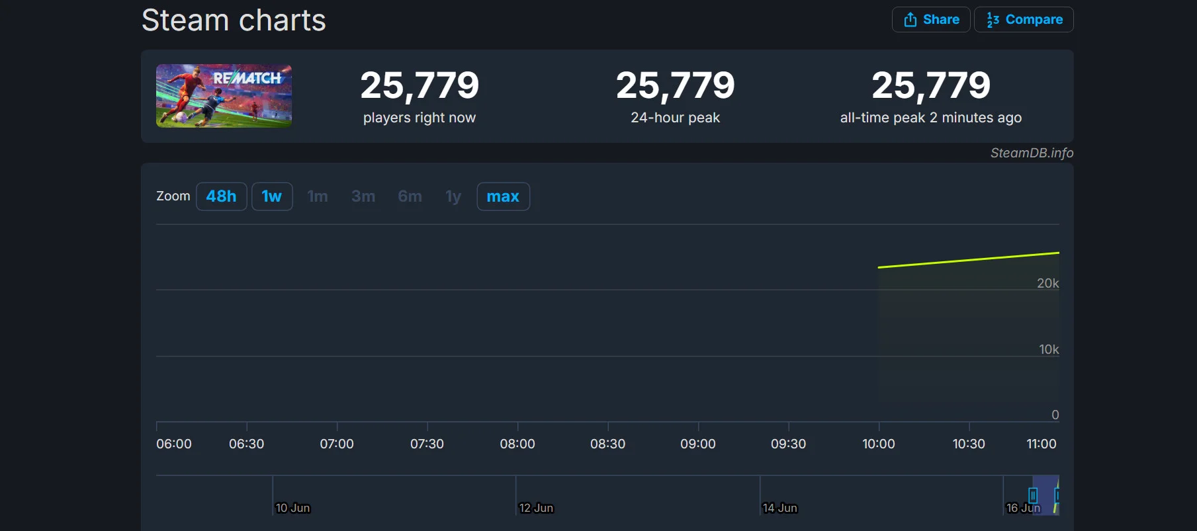
Task: Choose the 3m zoom option
Action: tap(363, 196)
